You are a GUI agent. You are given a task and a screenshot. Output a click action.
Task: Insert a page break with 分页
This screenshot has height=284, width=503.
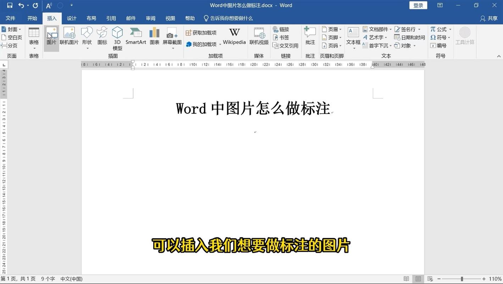(9, 45)
